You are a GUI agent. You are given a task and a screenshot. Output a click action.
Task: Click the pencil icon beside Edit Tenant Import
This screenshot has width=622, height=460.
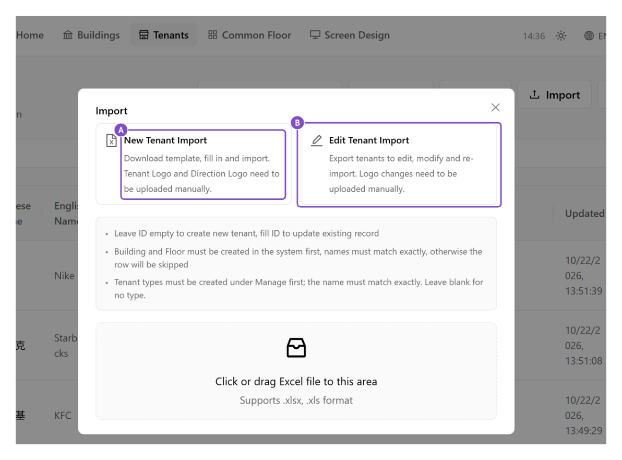point(317,140)
